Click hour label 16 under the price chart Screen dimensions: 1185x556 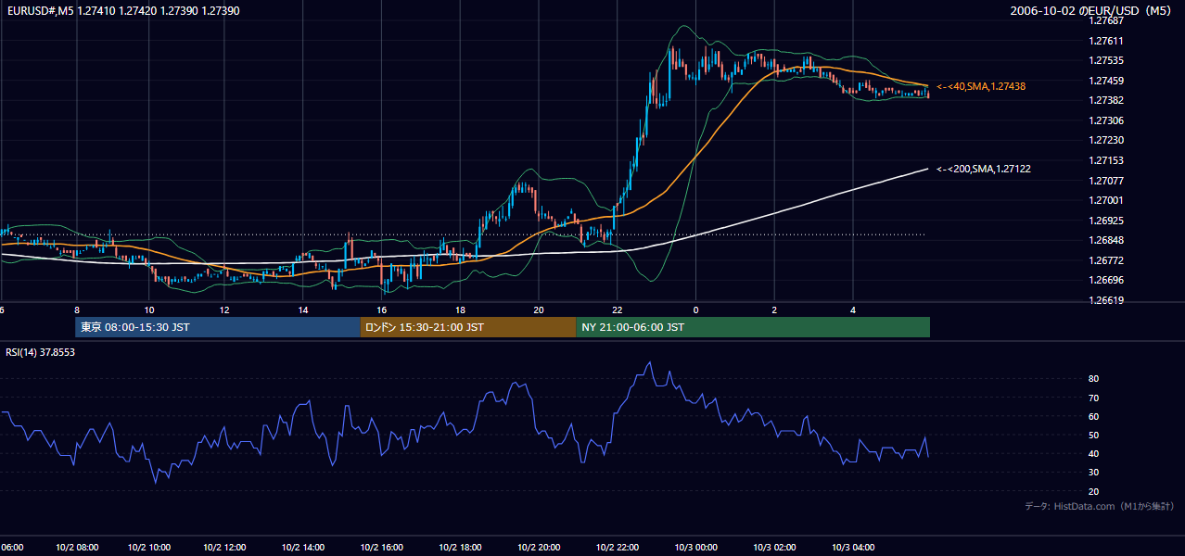tap(380, 310)
